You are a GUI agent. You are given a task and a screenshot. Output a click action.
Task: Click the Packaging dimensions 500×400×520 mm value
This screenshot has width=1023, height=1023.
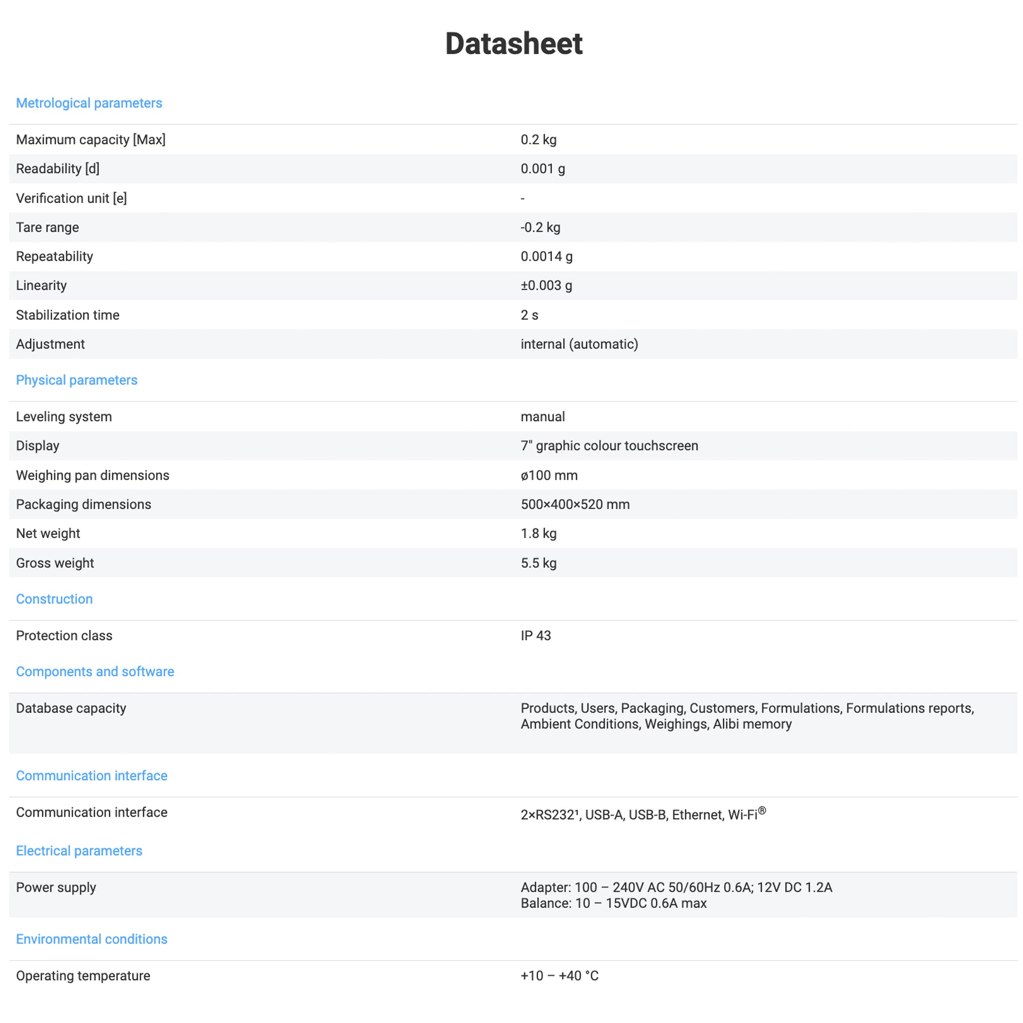pyautogui.click(x=574, y=504)
